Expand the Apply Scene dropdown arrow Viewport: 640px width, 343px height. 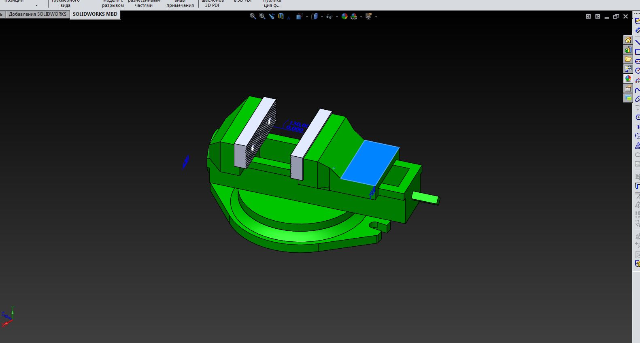pyautogui.click(x=361, y=17)
